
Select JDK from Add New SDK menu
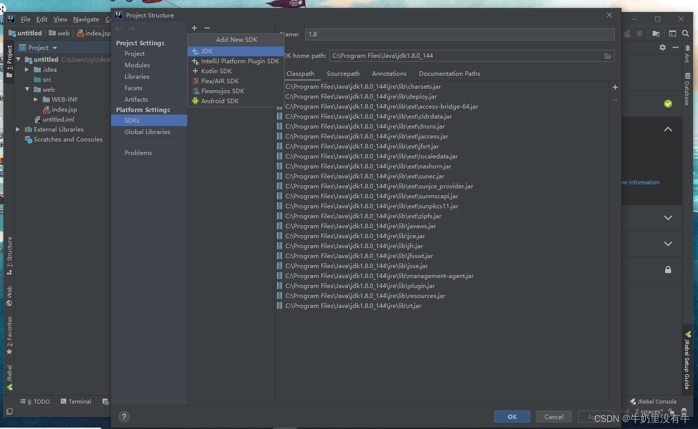click(236, 51)
